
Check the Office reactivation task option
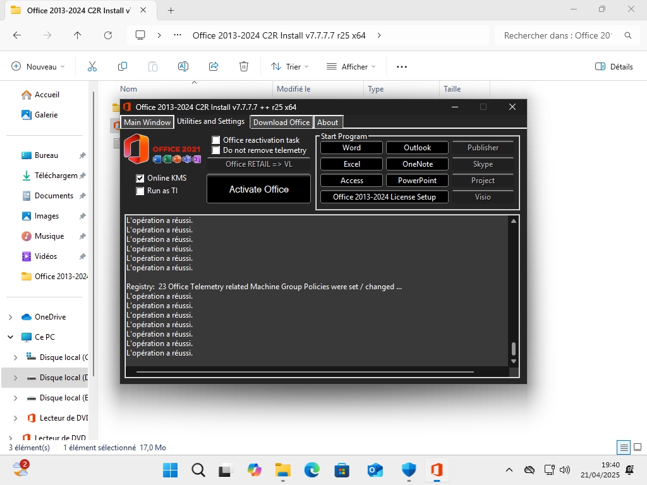(216, 140)
